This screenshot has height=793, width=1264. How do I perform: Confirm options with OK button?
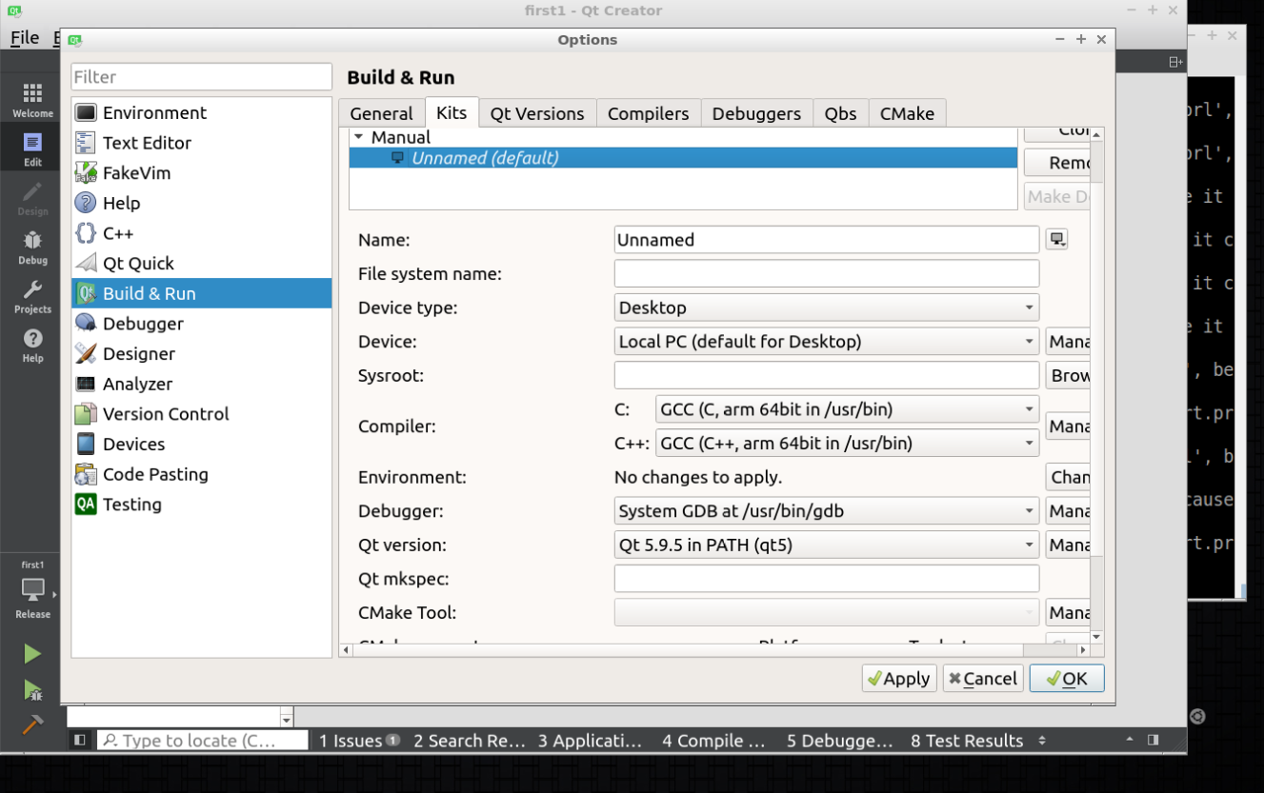(1067, 678)
